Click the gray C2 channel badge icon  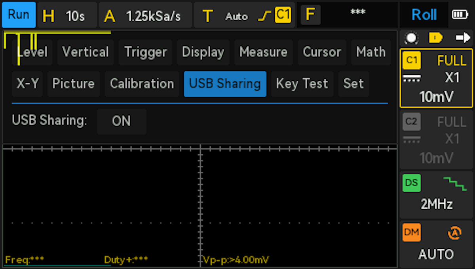[x=412, y=121]
